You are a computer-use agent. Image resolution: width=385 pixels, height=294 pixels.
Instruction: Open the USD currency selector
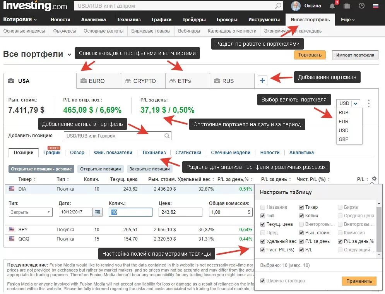pyautogui.click(x=348, y=103)
